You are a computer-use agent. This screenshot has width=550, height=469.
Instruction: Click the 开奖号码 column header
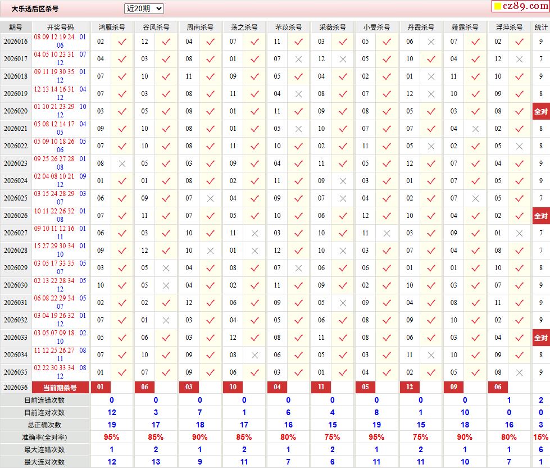pos(60,27)
